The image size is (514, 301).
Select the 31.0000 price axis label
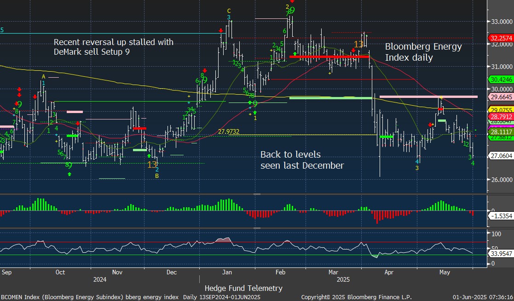click(502, 67)
